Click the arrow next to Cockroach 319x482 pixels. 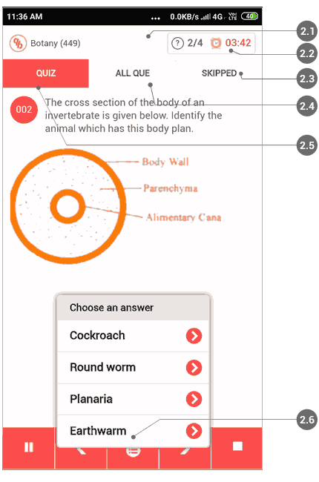194,336
